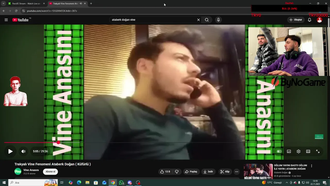Clear the search box with the X icon

pos(199,20)
